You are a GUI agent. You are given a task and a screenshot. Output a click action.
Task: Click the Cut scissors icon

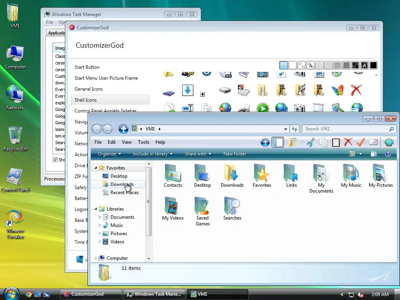[x=311, y=142]
